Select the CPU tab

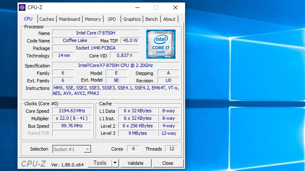coord(28,19)
